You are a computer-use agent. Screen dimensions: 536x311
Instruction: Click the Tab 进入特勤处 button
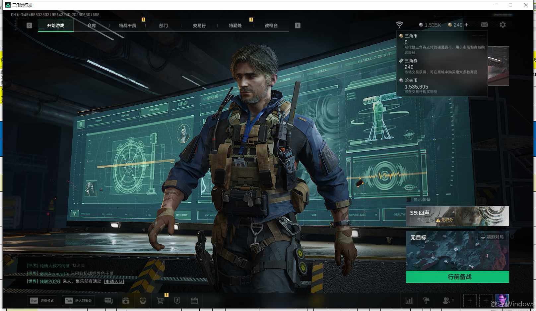[x=79, y=301]
